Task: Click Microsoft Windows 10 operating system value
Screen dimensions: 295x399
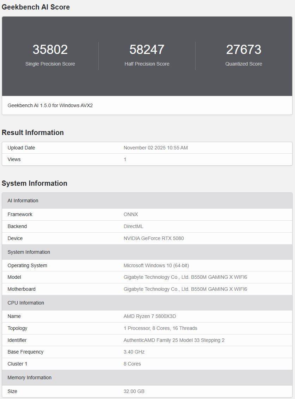Action: (156, 265)
